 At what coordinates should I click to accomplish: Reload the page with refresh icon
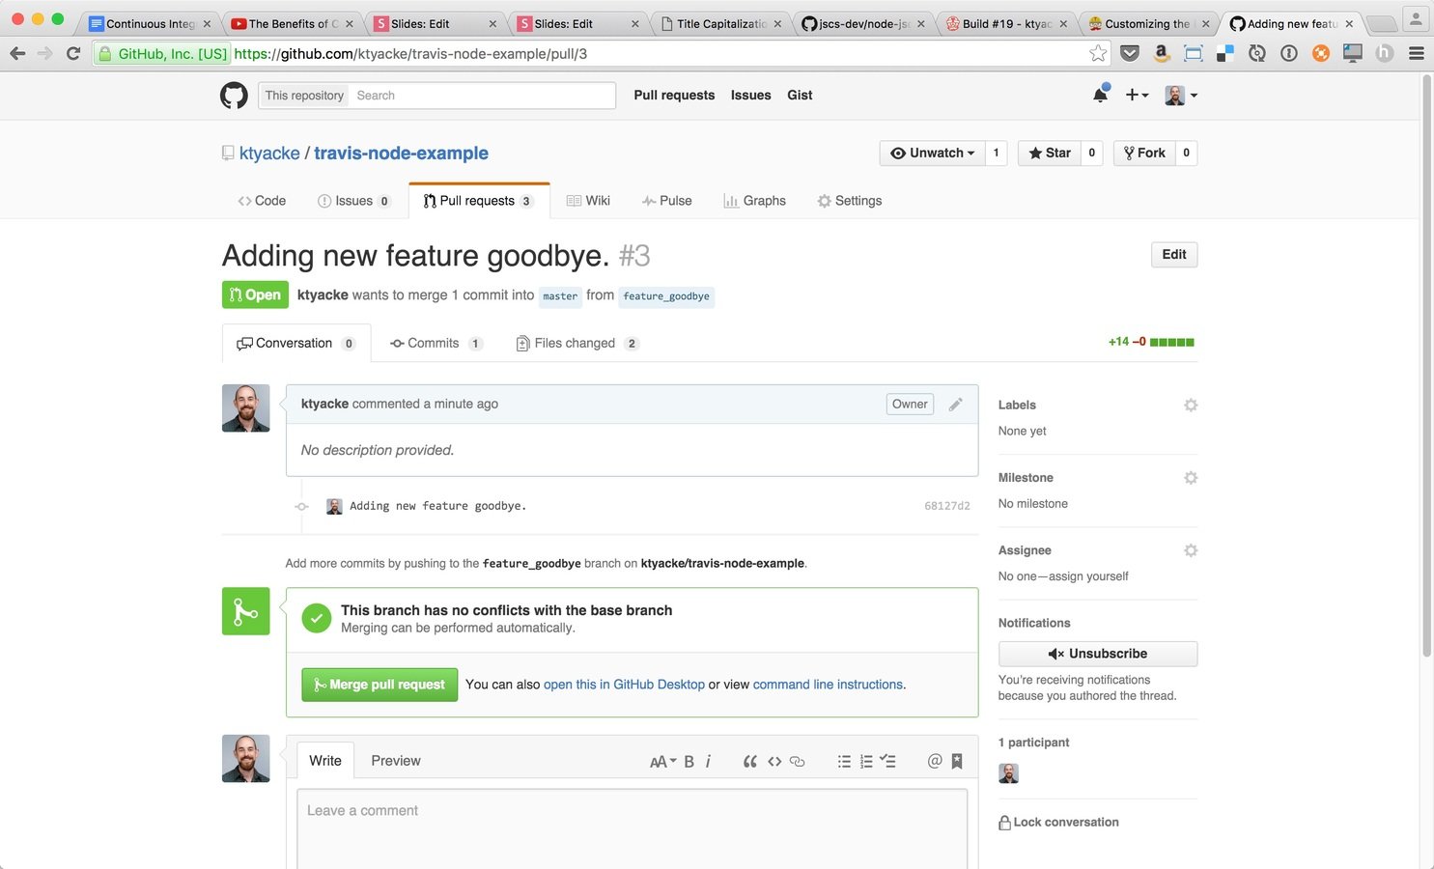(x=73, y=54)
